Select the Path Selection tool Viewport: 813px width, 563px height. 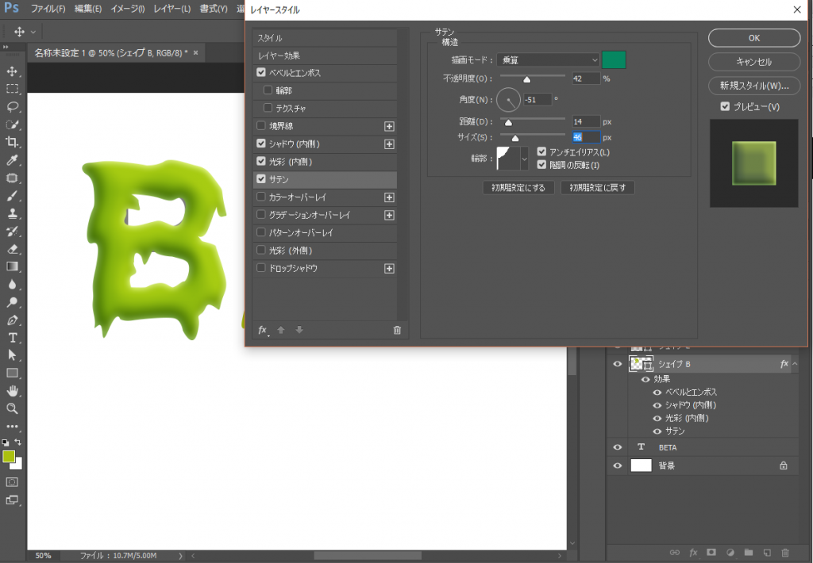(x=13, y=355)
